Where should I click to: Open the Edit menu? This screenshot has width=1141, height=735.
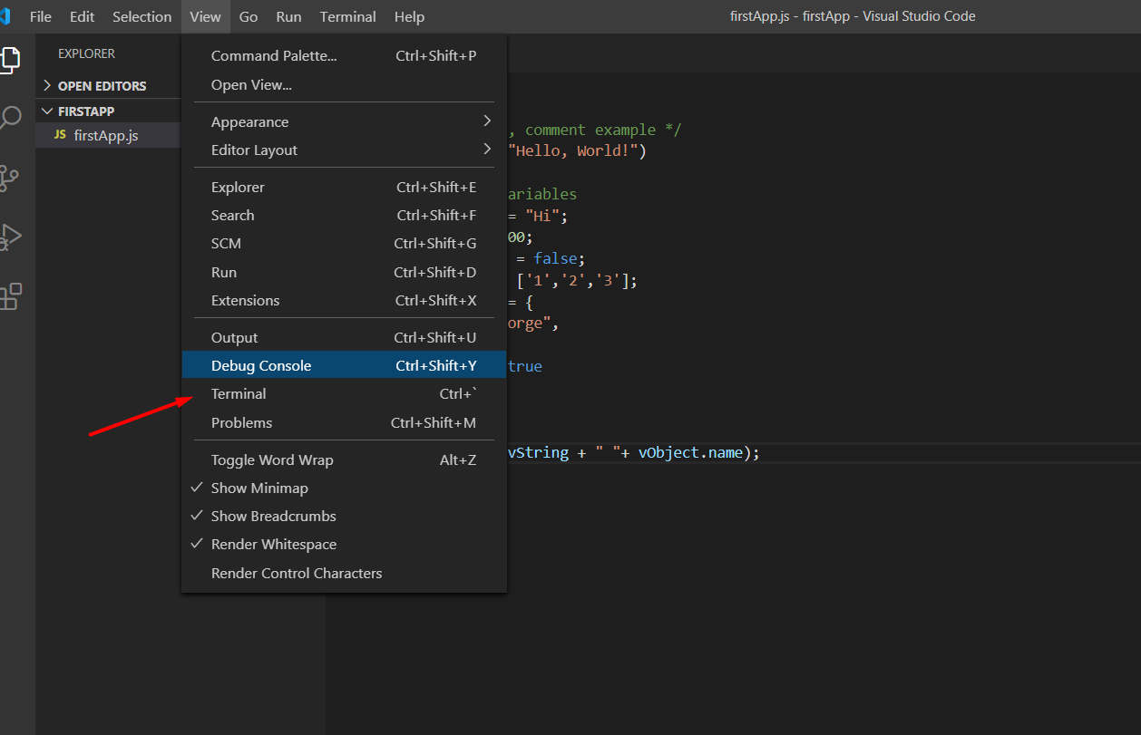click(82, 16)
